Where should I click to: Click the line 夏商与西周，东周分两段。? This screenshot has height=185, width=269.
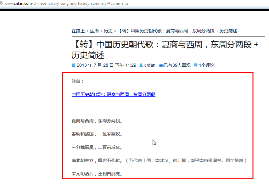click(x=97, y=121)
